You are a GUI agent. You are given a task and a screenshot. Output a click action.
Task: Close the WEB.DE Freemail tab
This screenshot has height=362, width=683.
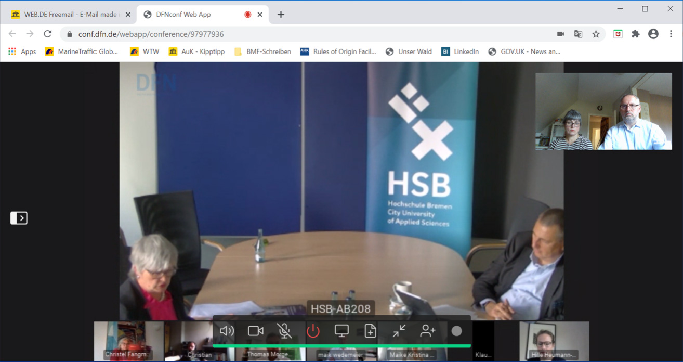128,15
